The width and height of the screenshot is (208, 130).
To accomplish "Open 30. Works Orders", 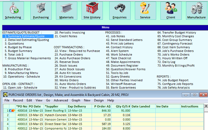I will (x=67, y=80).
